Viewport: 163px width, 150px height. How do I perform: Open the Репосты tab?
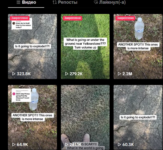click(65, 2)
